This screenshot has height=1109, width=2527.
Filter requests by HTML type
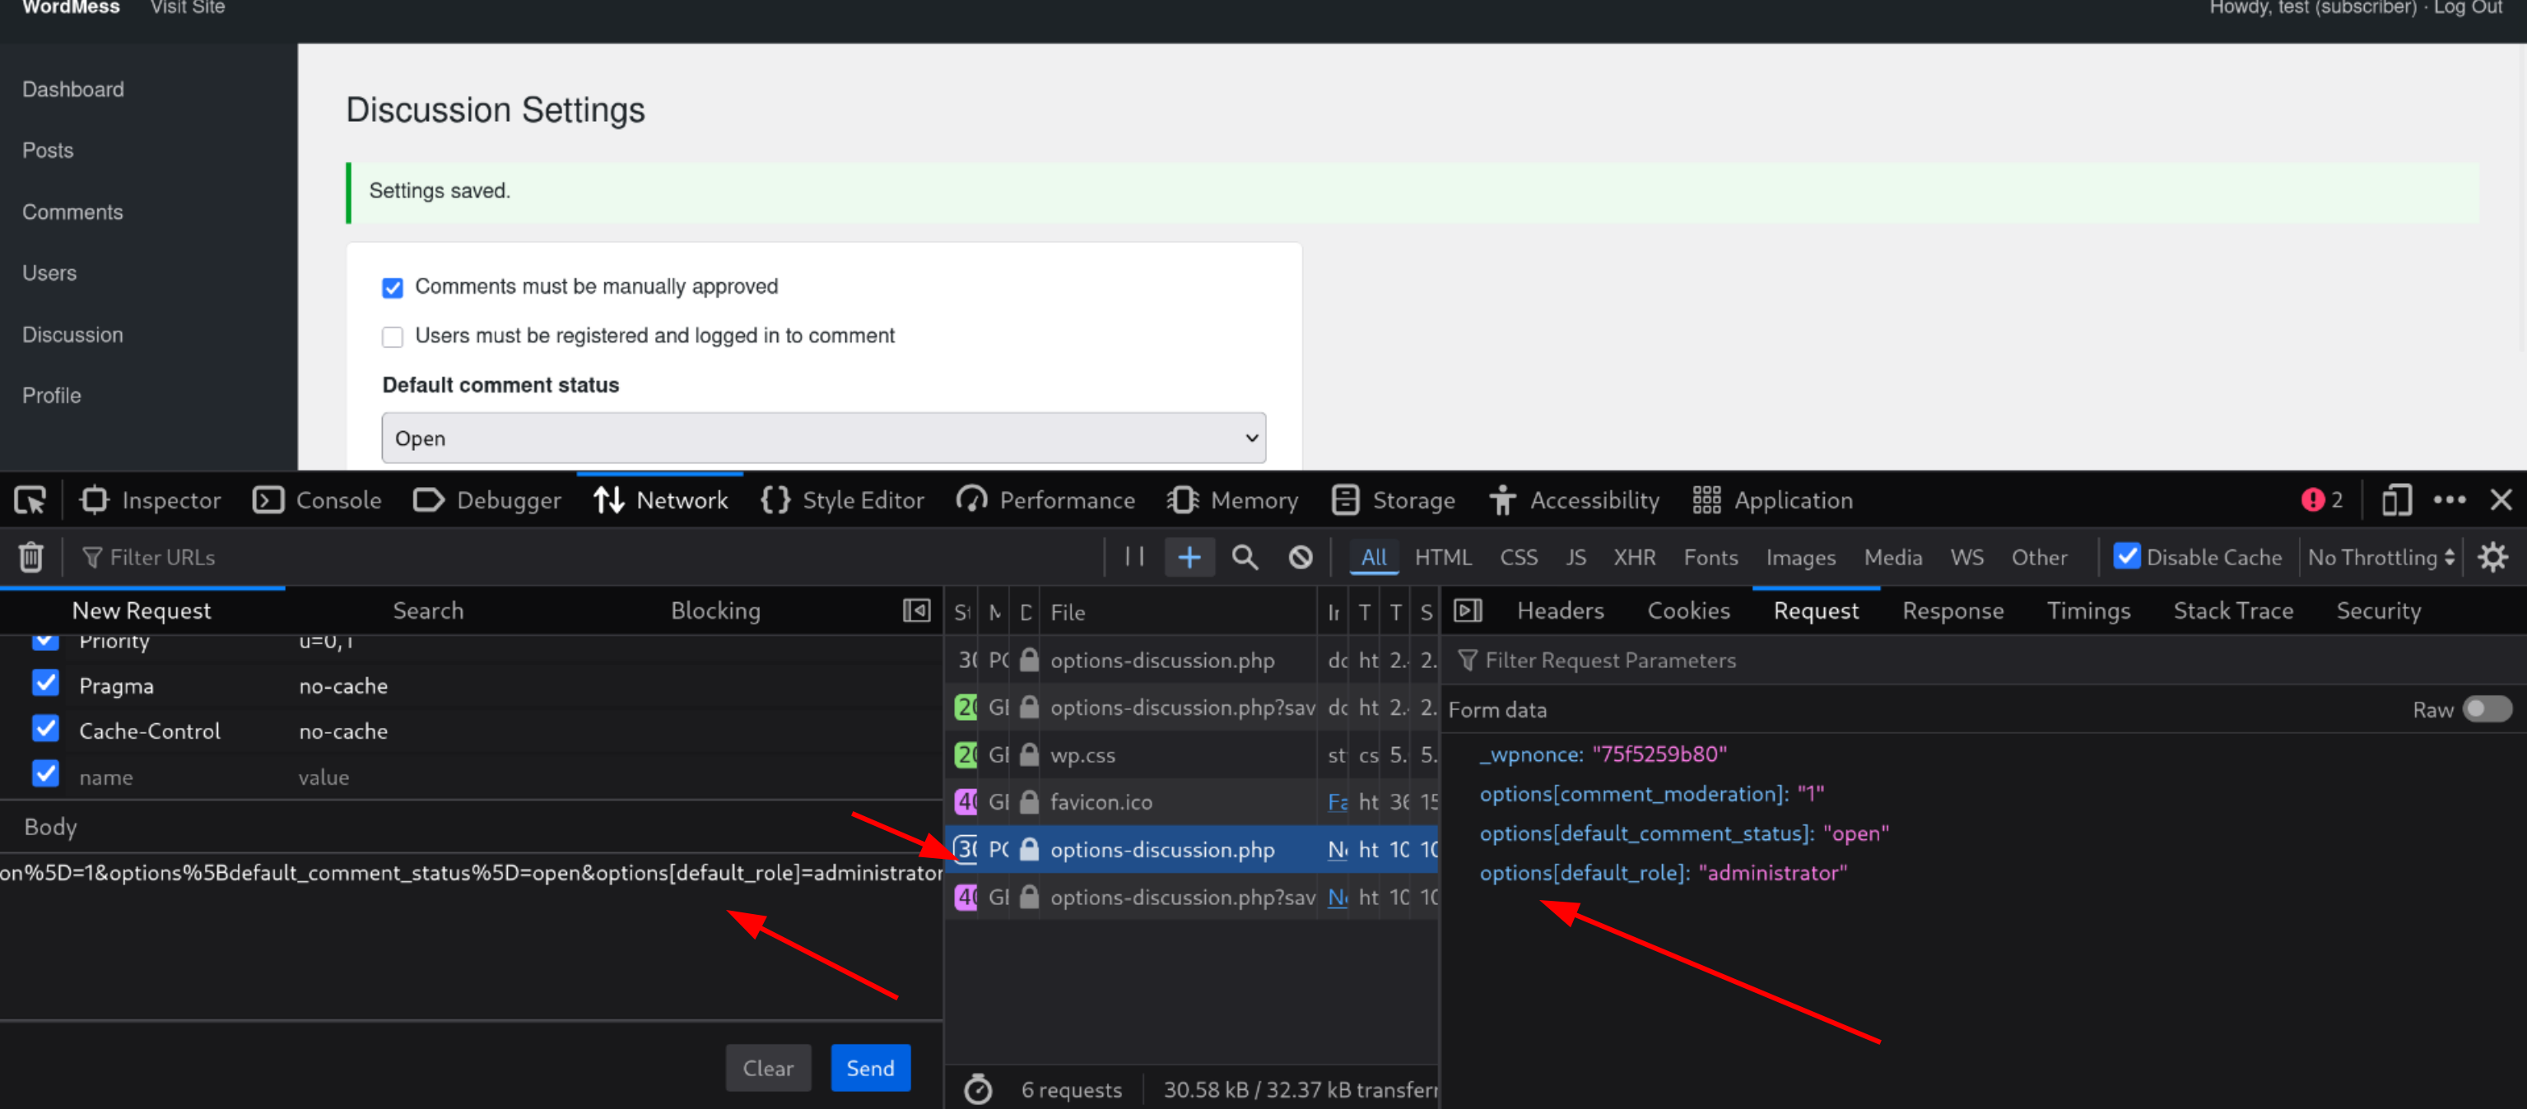pyautogui.click(x=1443, y=557)
